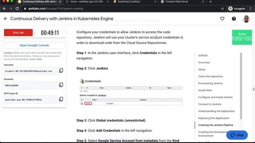Screen dimensions: 255x143
Task: Go to Connect to Jenkins section
Action: click(210, 104)
